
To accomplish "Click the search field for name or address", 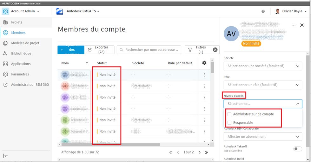I will click(149, 50).
